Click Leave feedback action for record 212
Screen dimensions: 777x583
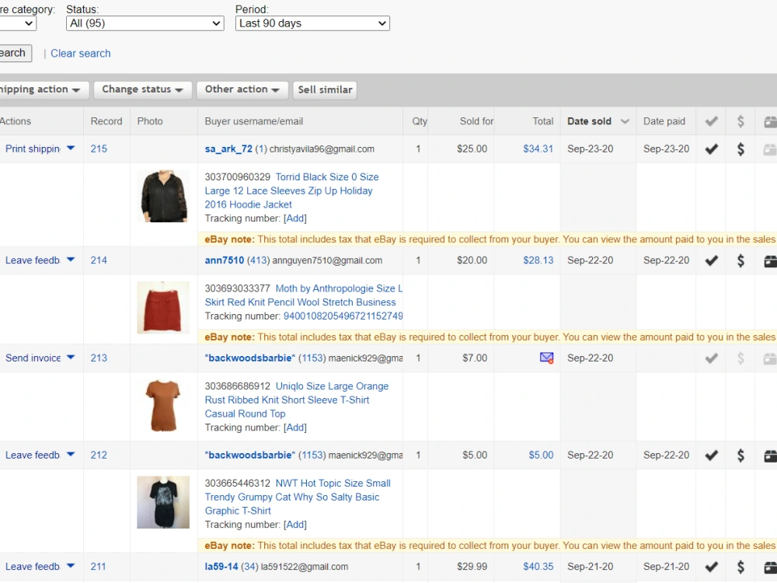coord(33,455)
